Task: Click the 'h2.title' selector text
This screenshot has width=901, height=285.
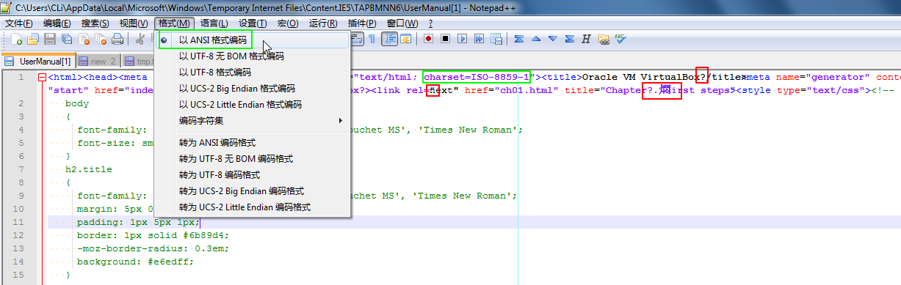Action: point(88,169)
